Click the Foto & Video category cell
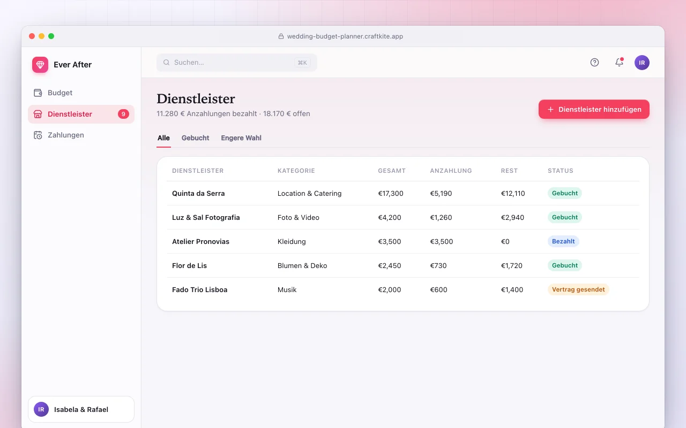 coord(299,217)
